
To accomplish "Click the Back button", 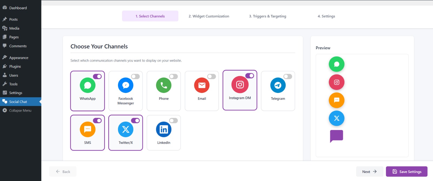I will click(63, 172).
